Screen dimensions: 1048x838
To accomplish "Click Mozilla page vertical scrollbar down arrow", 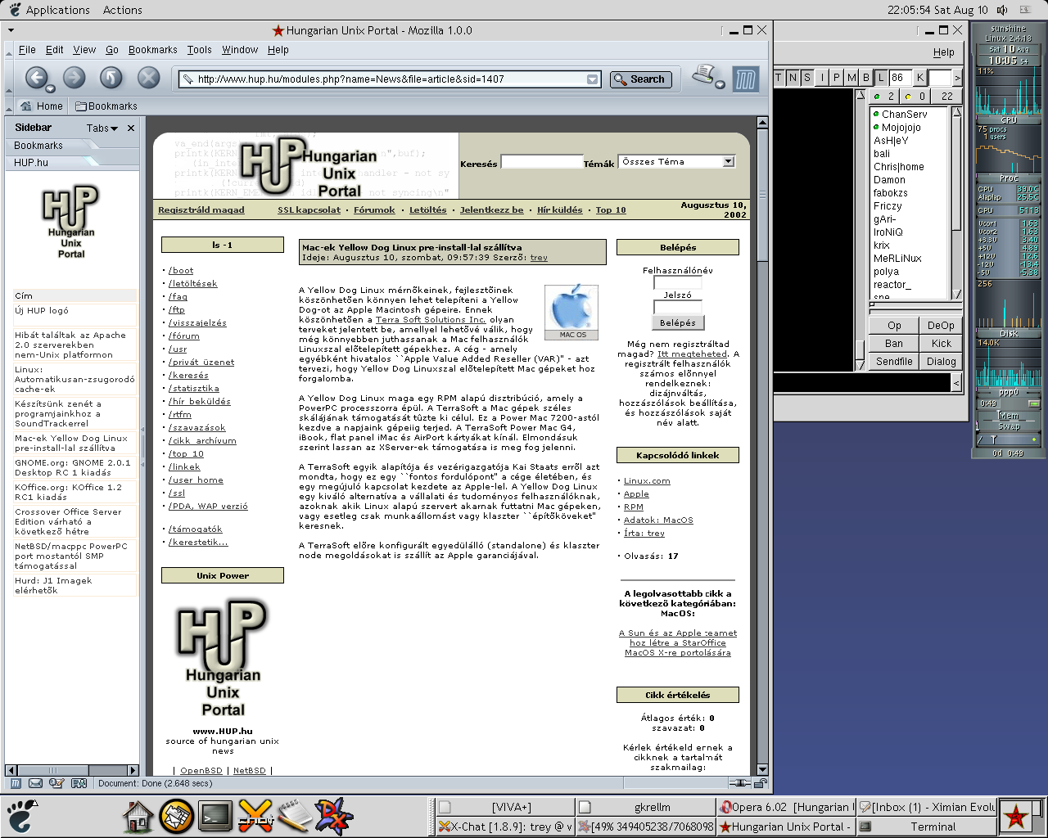I will point(762,769).
